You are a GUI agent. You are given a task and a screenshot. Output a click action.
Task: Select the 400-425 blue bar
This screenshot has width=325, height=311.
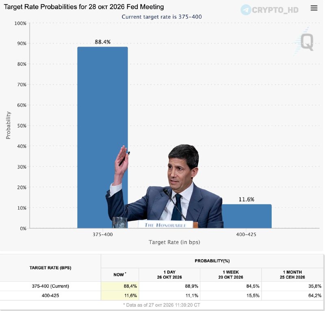point(247,216)
